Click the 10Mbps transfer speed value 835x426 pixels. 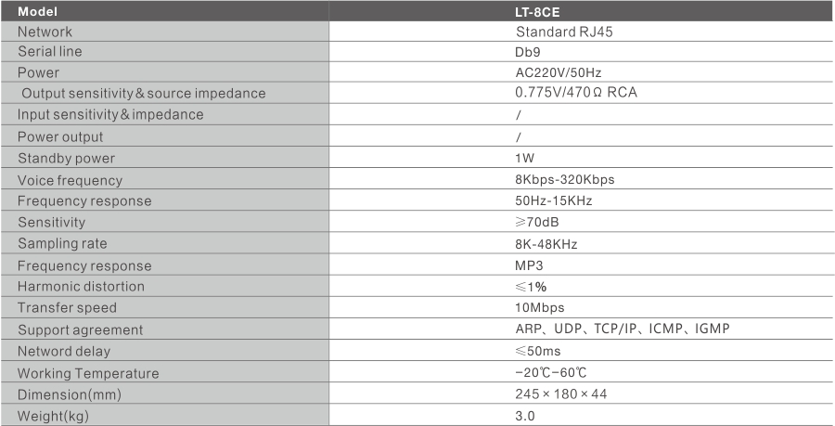point(540,308)
